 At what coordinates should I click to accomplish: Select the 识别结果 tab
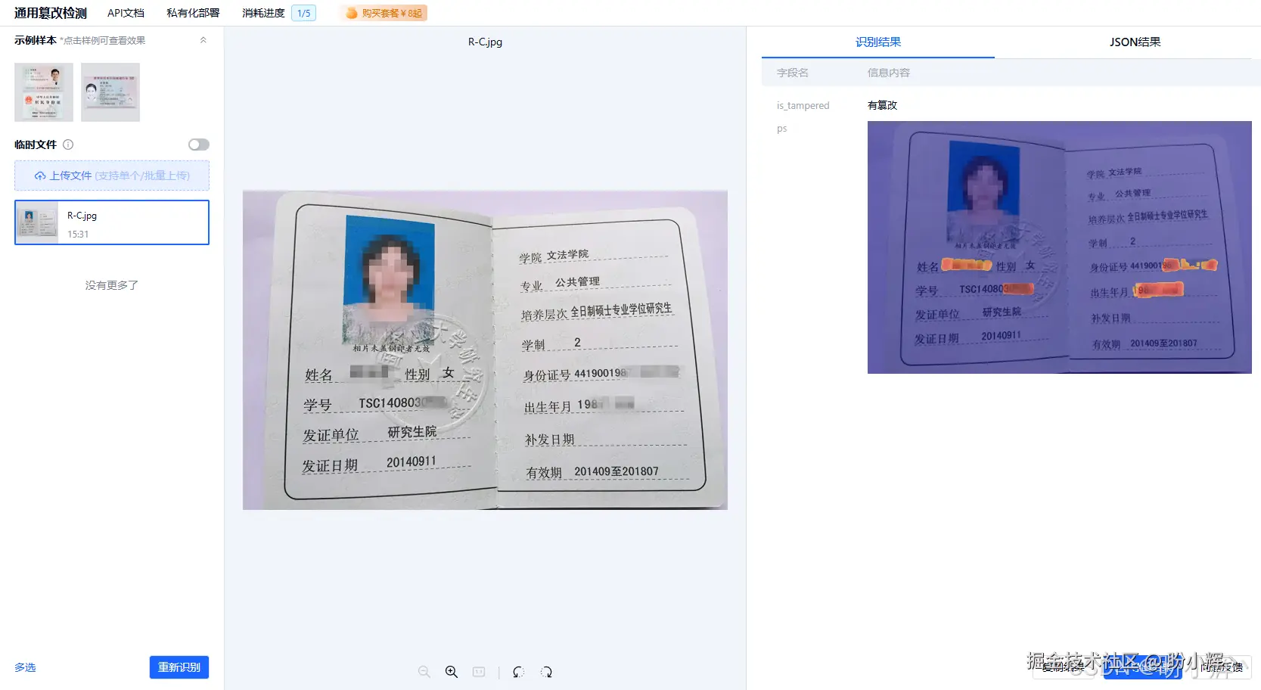pos(878,42)
